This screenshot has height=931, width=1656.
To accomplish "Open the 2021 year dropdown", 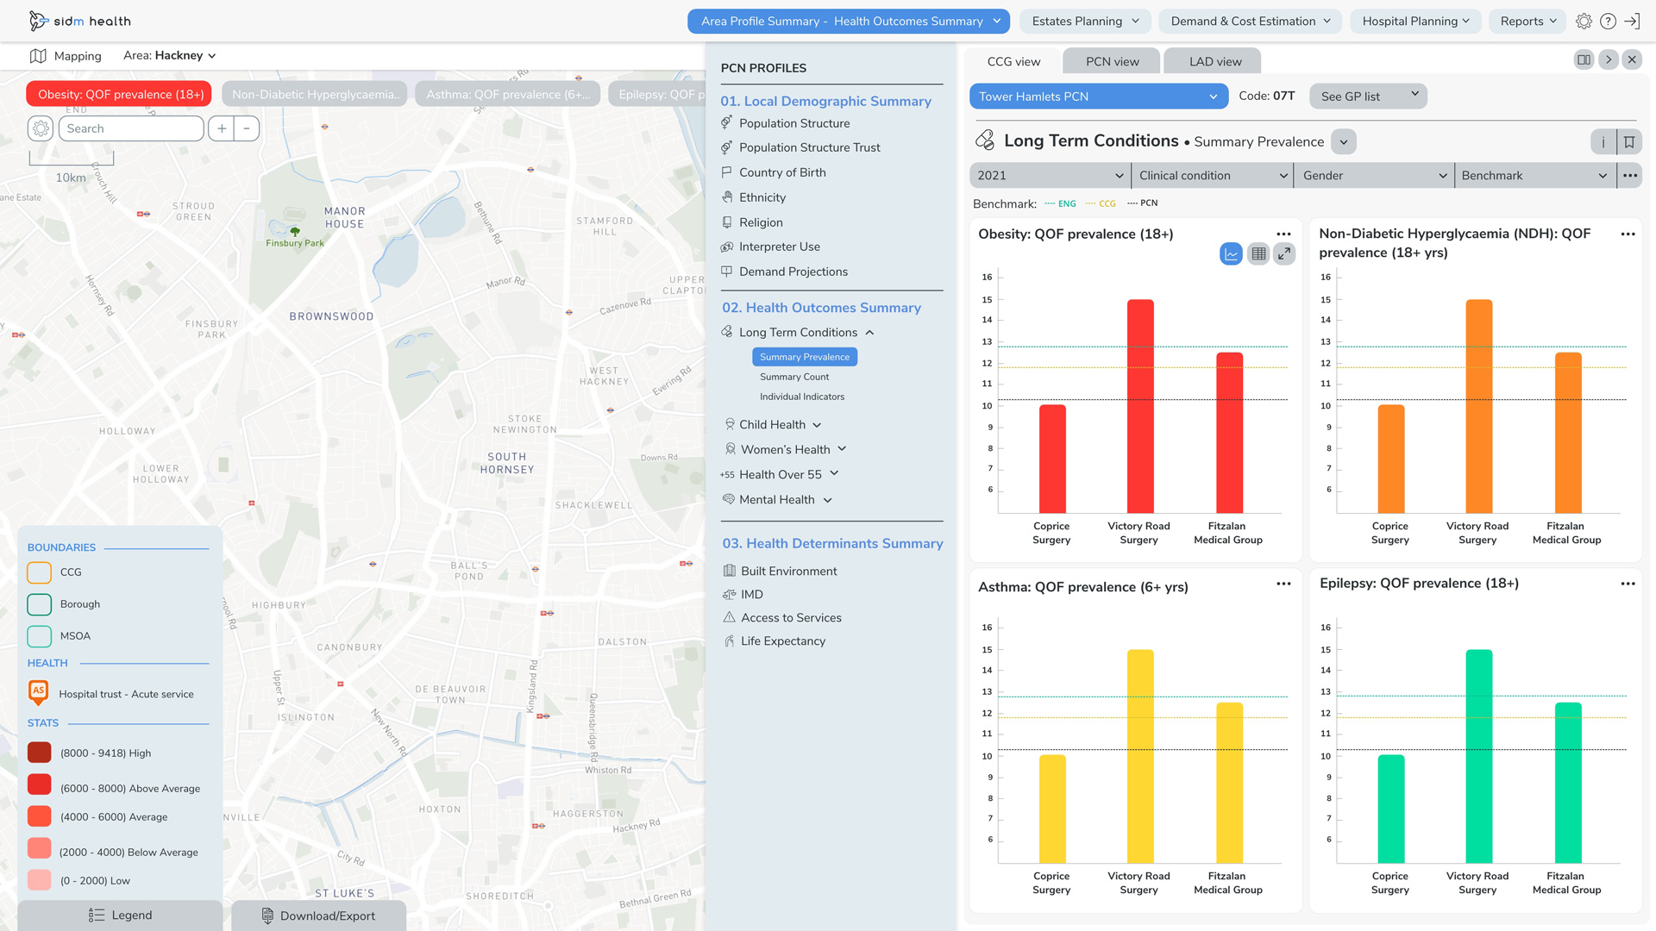I will pos(1050,176).
